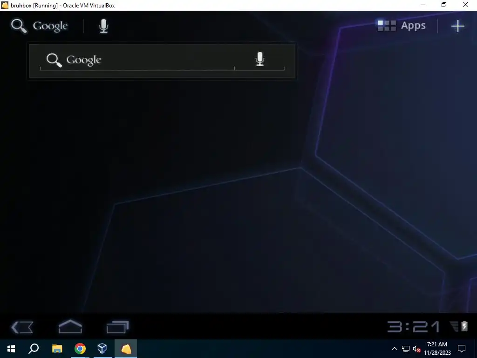Screen dimensions: 477x358
Task: Show hidden system tray icons
Action: pyautogui.click(x=394, y=349)
